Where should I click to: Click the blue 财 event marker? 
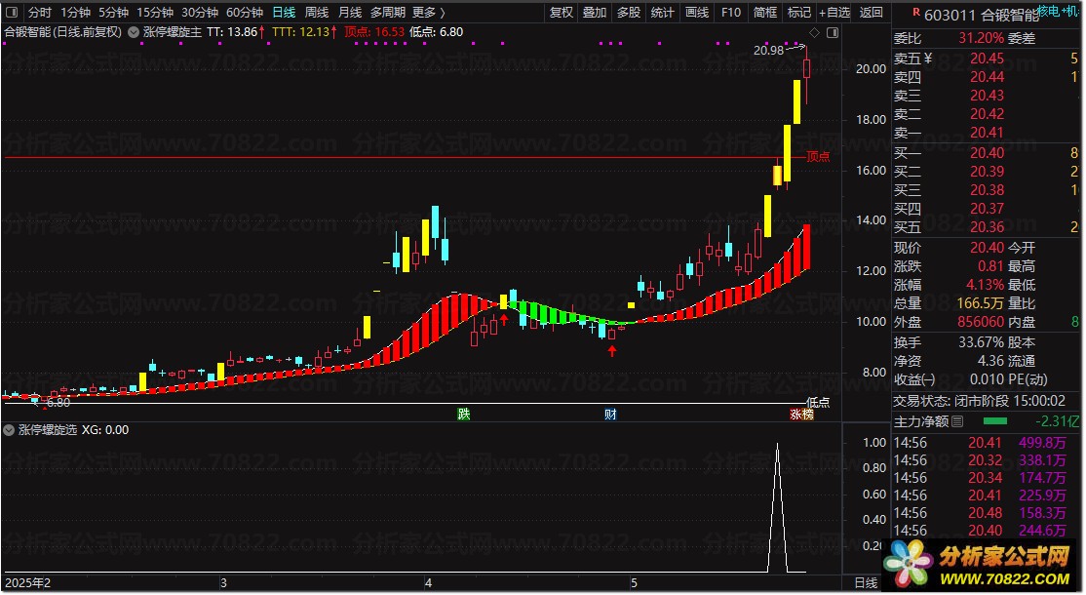610,415
